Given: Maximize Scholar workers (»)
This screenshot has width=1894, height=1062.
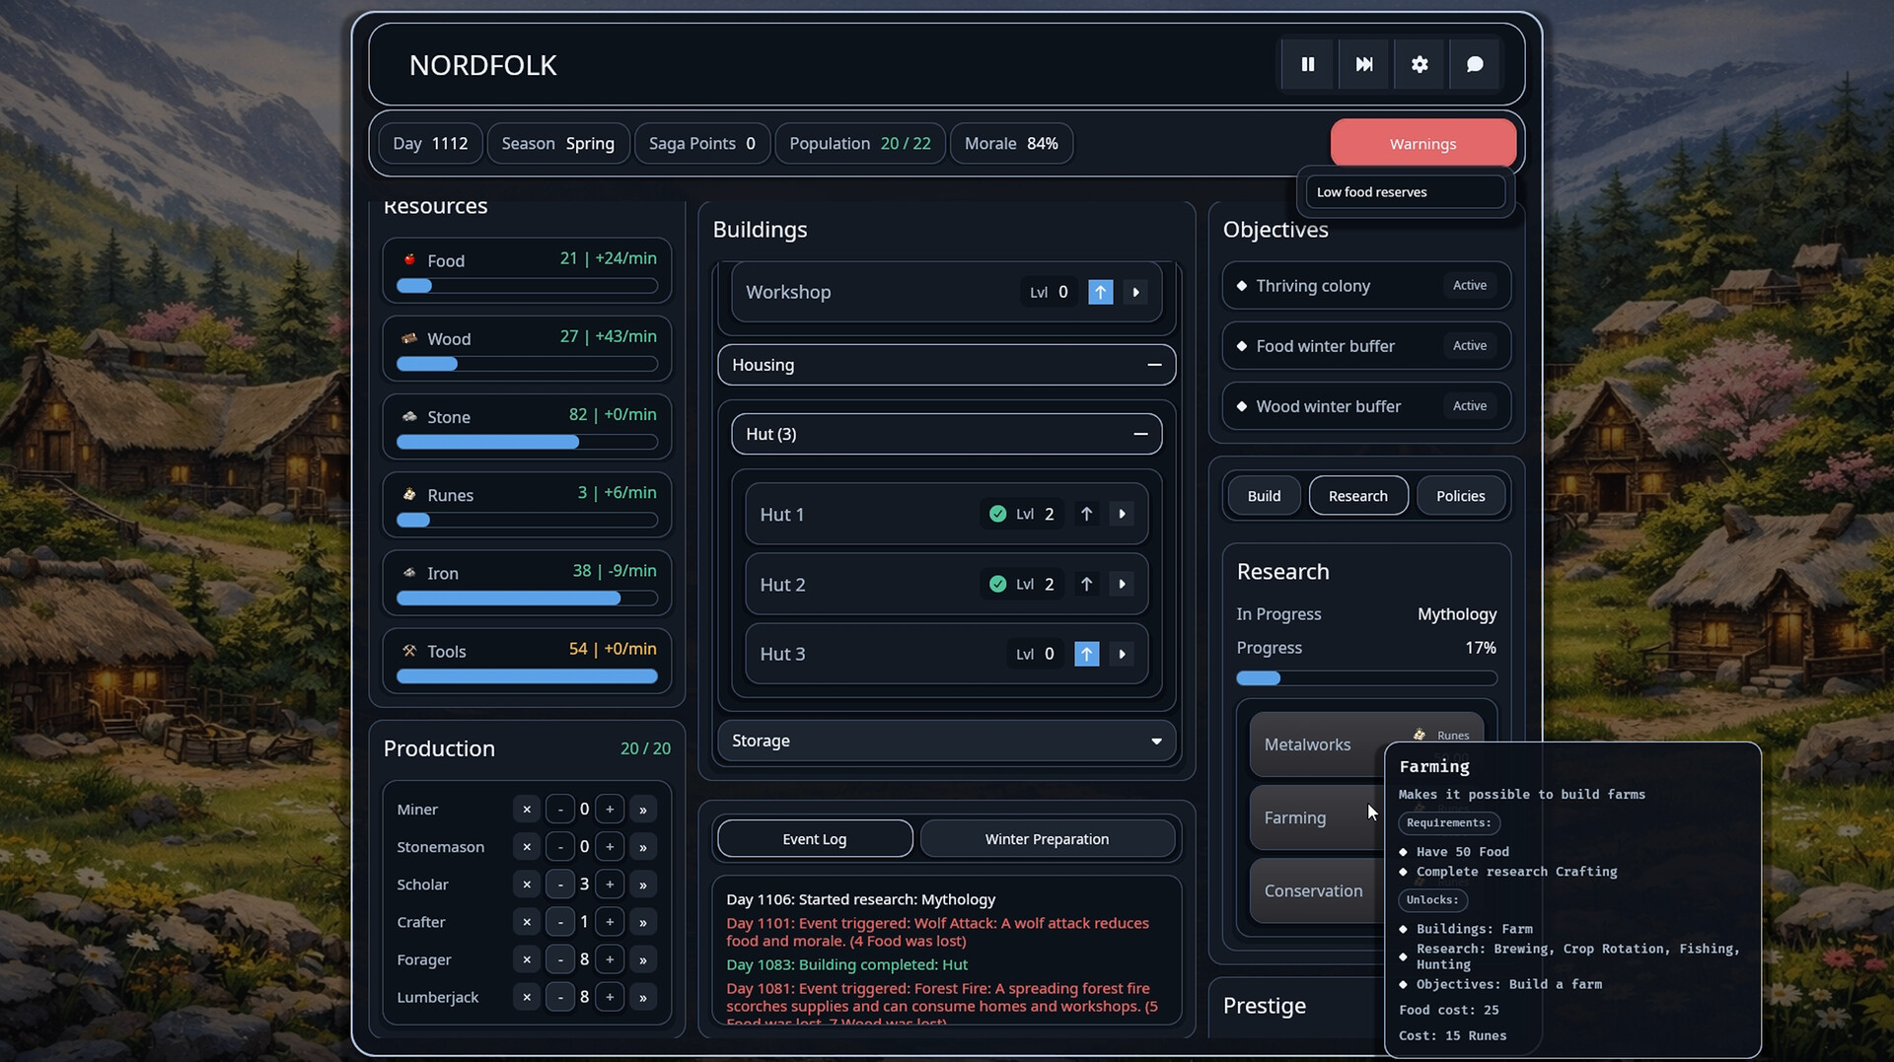Looking at the screenshot, I should tap(643, 885).
